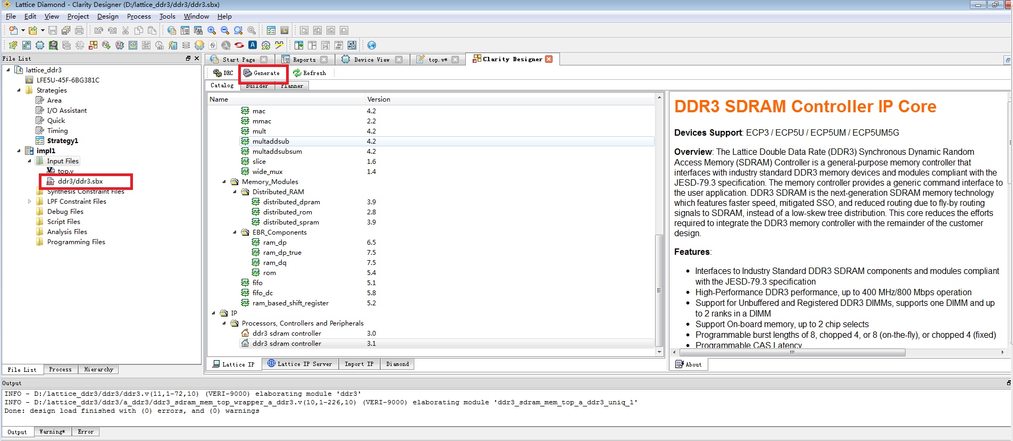Image resolution: width=1013 pixels, height=441 pixels.
Task: Click the Zoom Out magnifier icon
Action: [x=225, y=30]
